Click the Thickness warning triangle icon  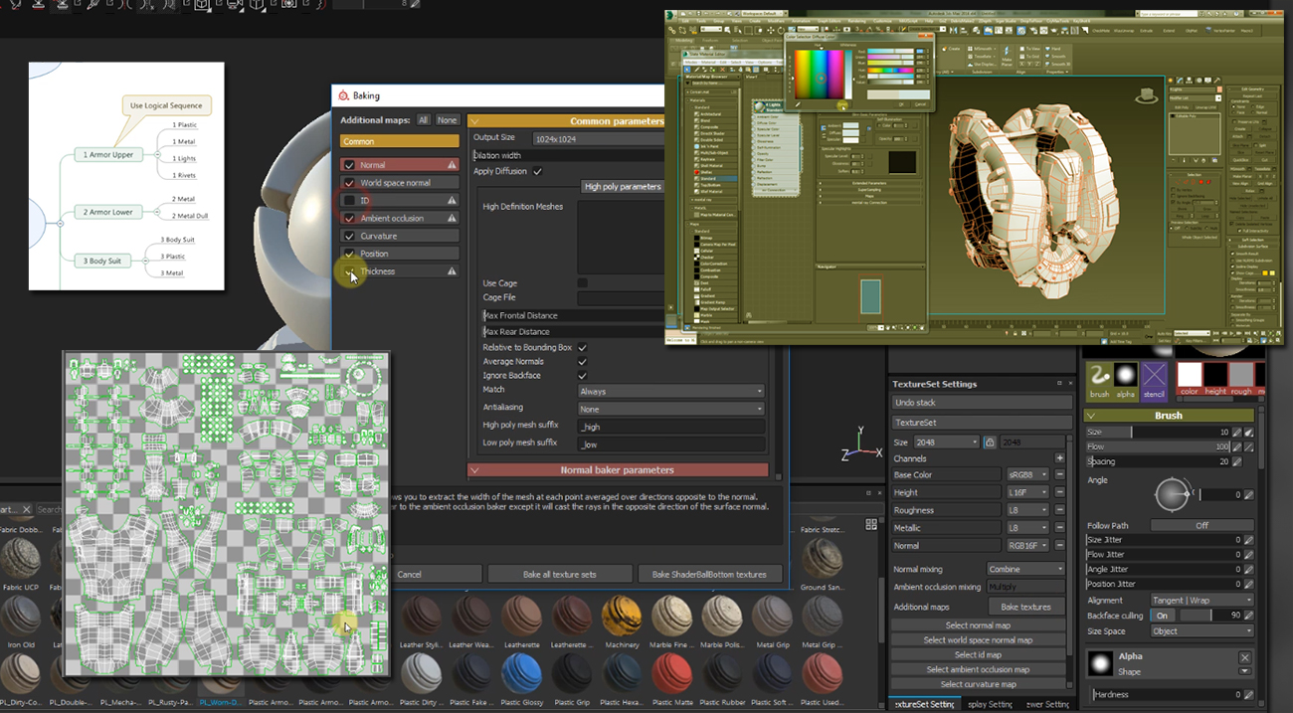[452, 271]
